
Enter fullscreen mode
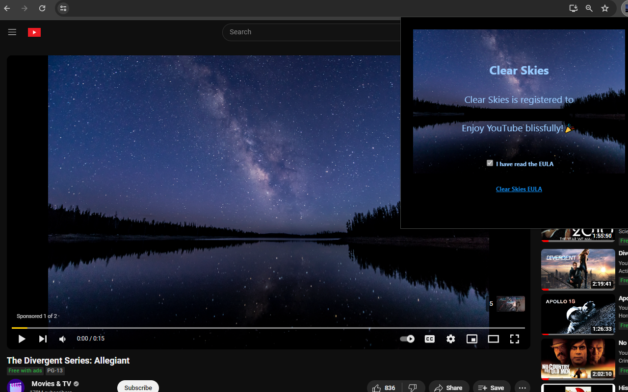coord(514,339)
